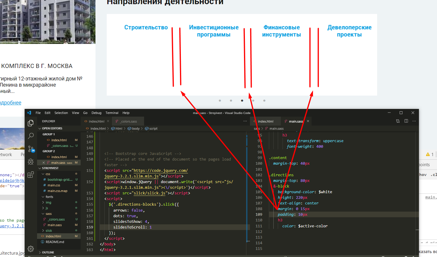The image size is (437, 257).
Task: Click slick/slick.js path link in code
Action: 149,193
